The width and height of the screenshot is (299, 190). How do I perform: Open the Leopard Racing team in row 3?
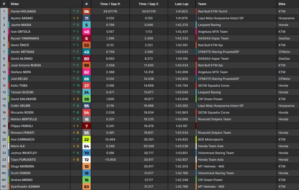tap(209, 25)
